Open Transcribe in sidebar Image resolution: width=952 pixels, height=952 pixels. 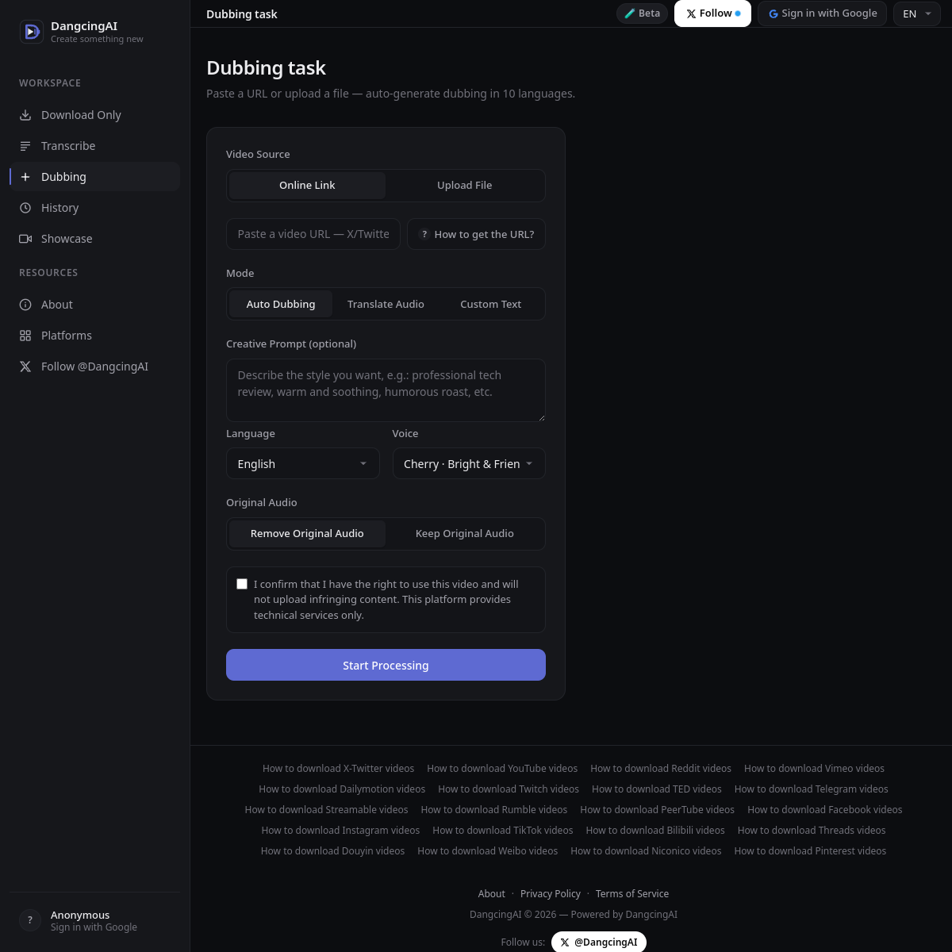pos(95,146)
